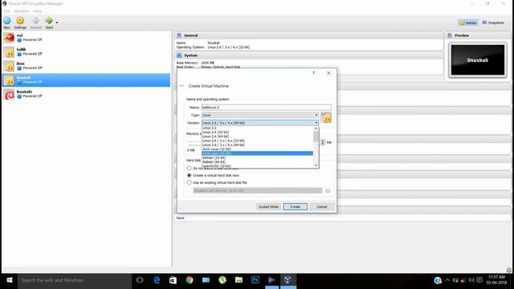Viewport: 514px width, 289px height.
Task: Choose Linux 2.4 (32-bit) from the list
Action: click(257, 132)
